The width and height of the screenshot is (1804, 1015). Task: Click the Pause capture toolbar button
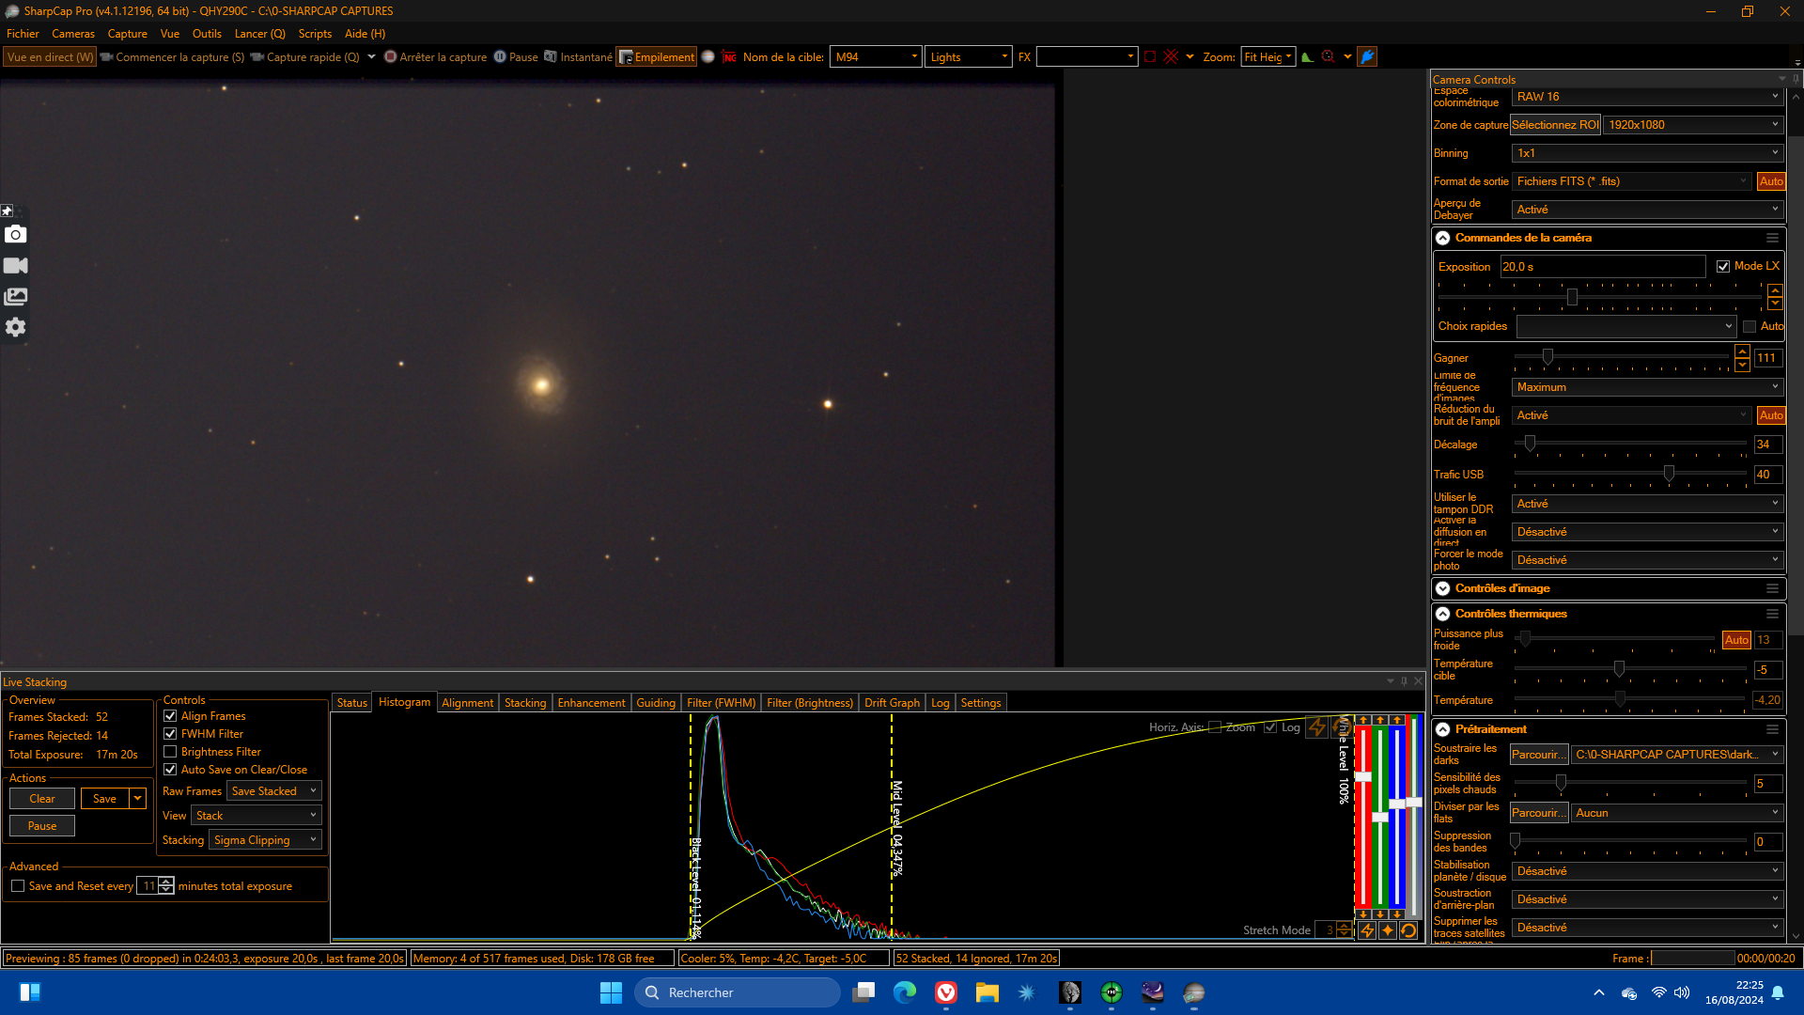516,57
